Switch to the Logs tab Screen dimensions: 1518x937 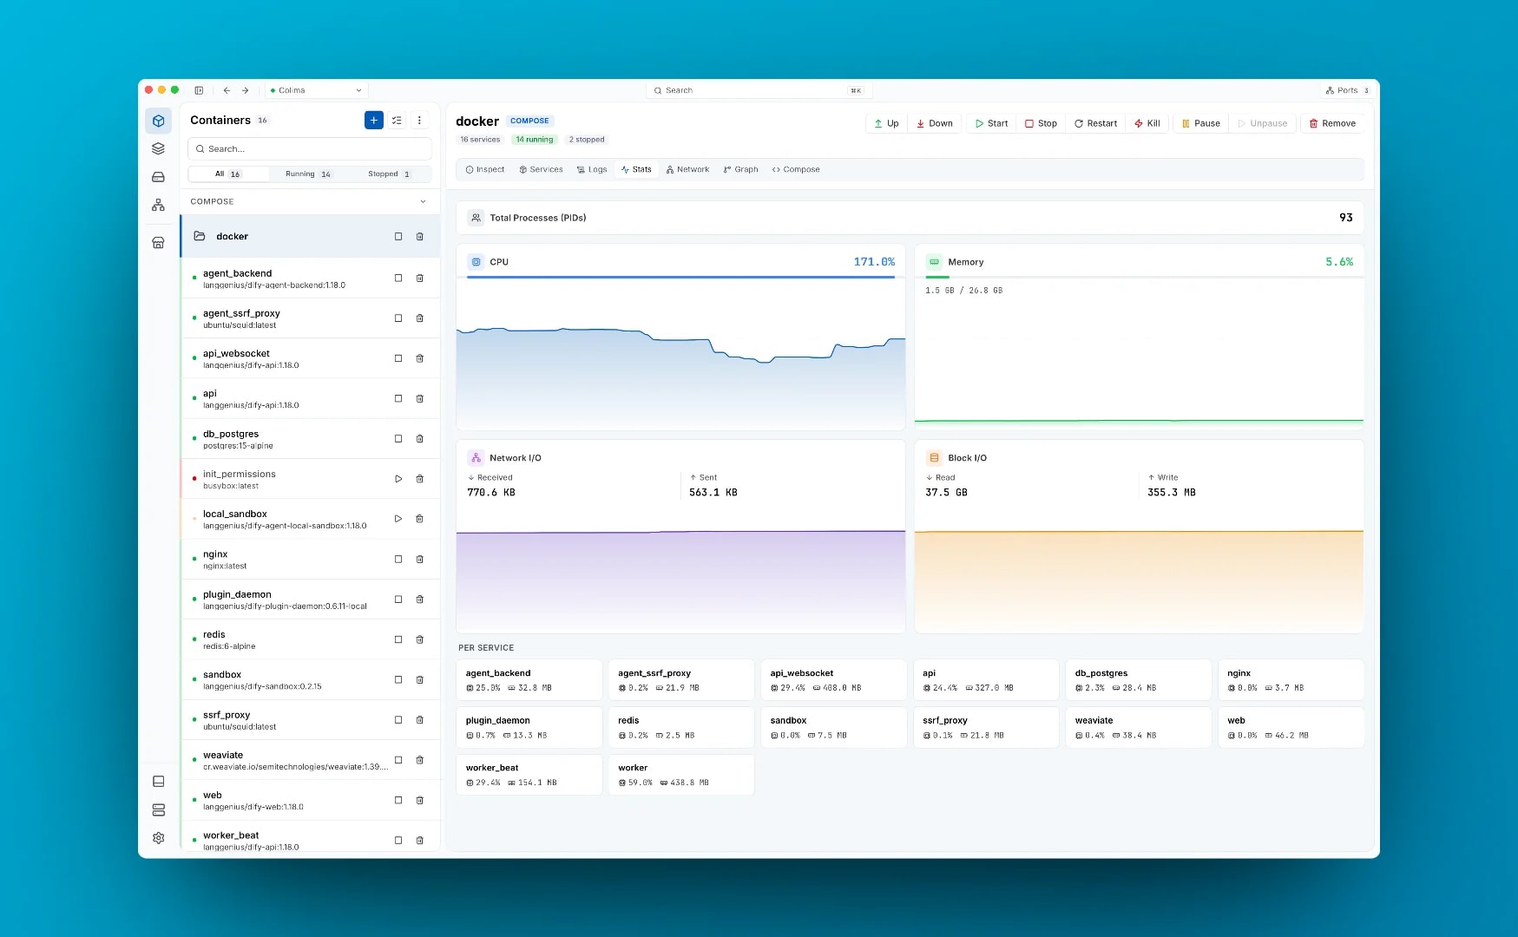592,170
